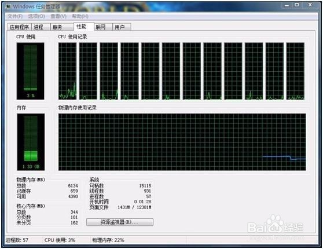
Task: Switch to the 应用程序 tab
Action: (19, 27)
